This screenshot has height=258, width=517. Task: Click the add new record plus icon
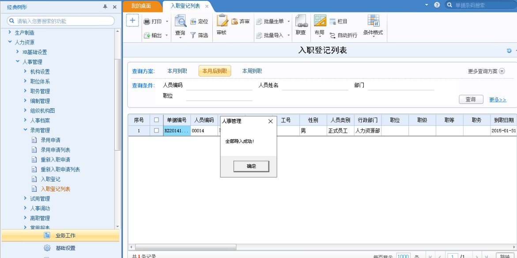[x=132, y=20]
